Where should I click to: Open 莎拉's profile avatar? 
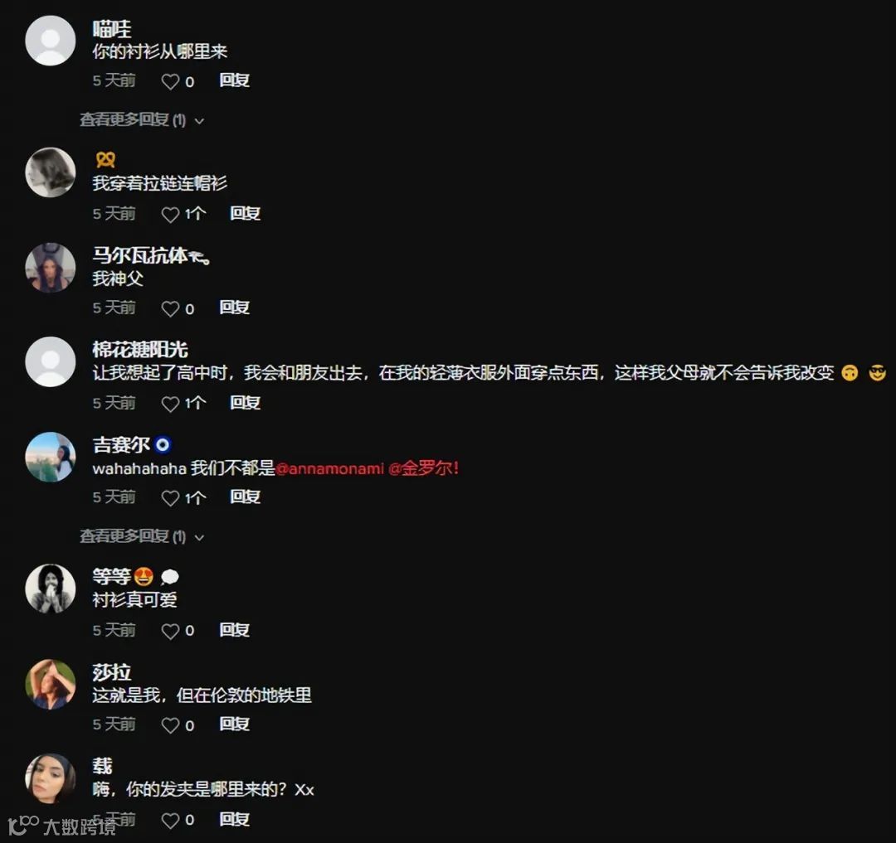pyautogui.click(x=51, y=685)
